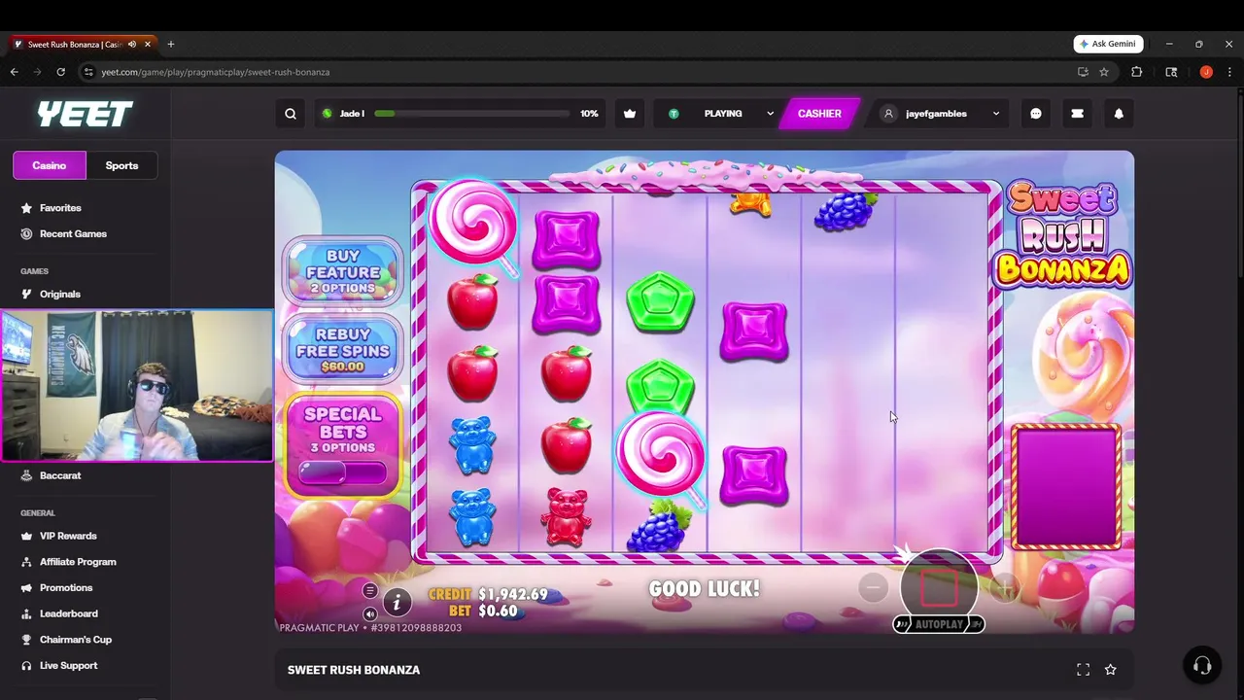The width and height of the screenshot is (1244, 700).
Task: Open browser extensions puzzle icon
Action: point(1136,72)
